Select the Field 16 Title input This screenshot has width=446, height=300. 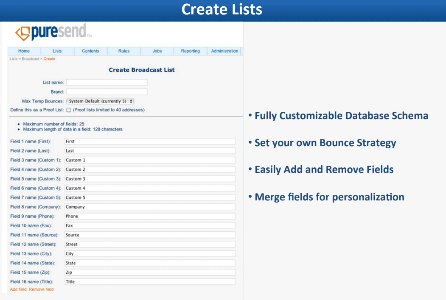pos(150,282)
